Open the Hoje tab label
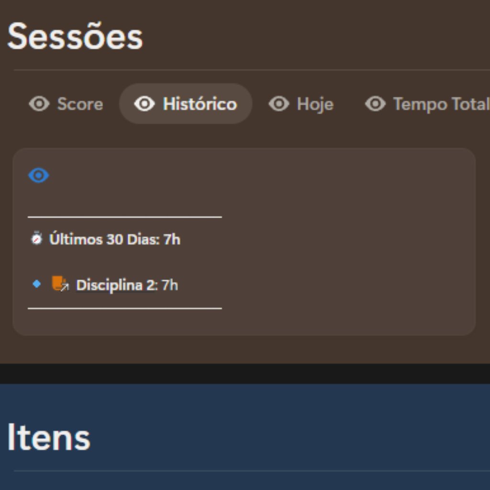Screen dimensions: 490x490 pos(315,104)
